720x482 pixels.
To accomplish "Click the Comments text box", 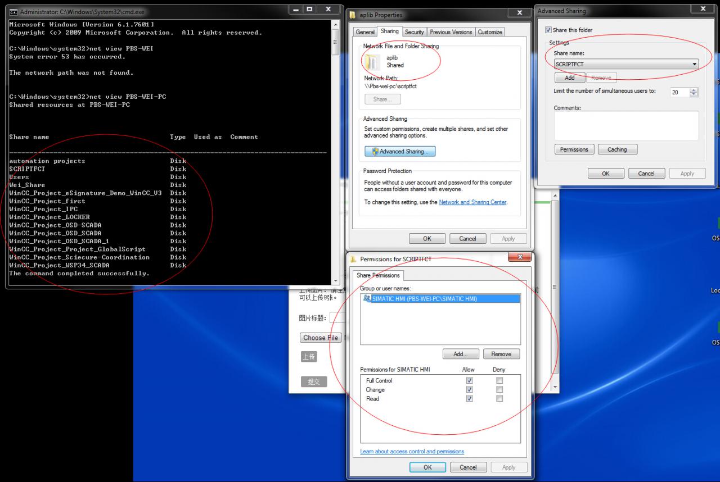I will click(626, 125).
